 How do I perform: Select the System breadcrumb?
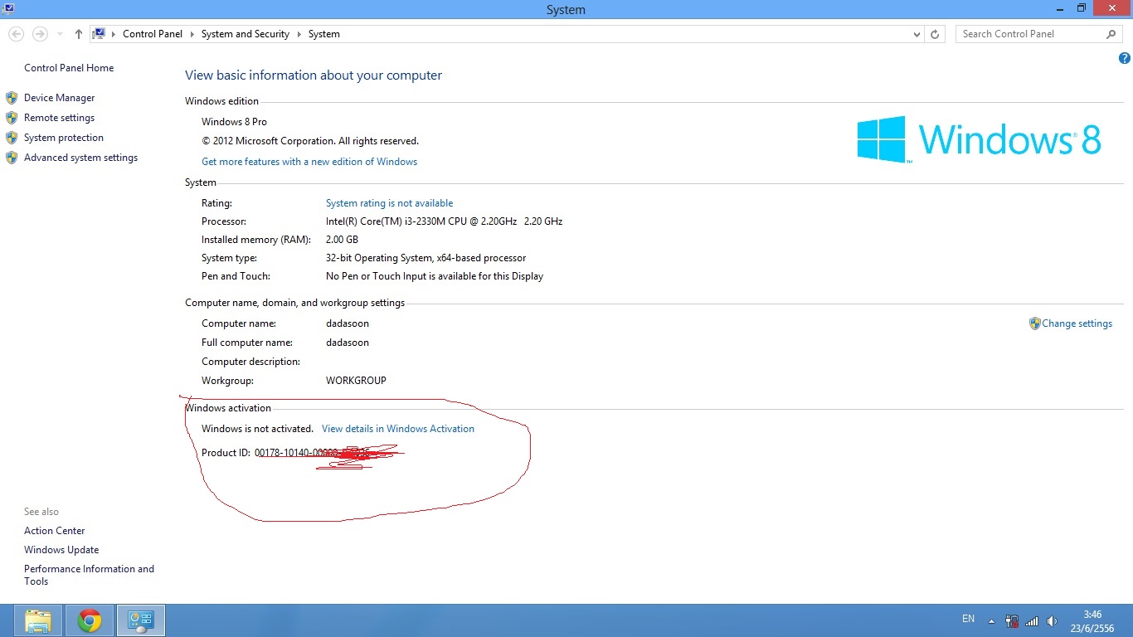[x=323, y=34]
